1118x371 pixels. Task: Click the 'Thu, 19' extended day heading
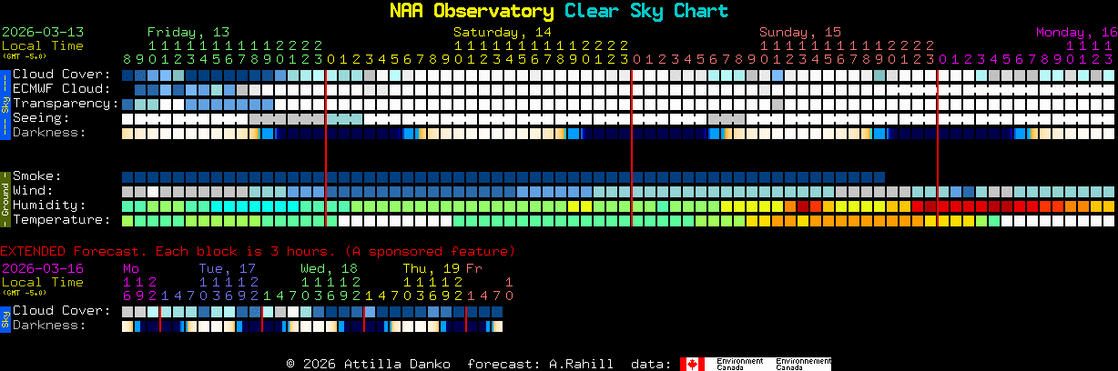click(432, 269)
